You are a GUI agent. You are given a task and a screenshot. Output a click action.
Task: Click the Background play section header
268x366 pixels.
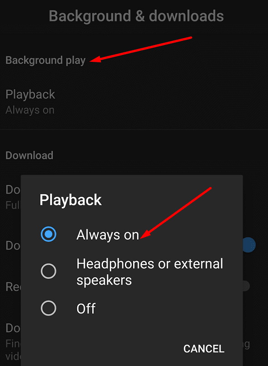click(x=45, y=60)
